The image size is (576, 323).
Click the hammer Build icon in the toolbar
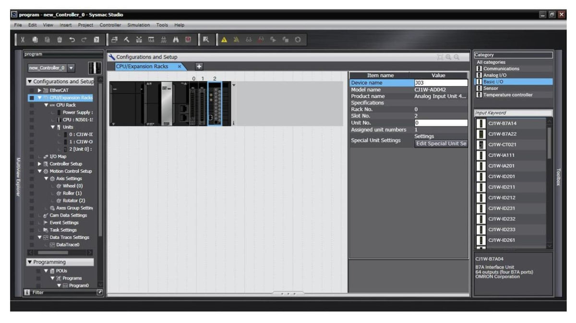(x=127, y=40)
